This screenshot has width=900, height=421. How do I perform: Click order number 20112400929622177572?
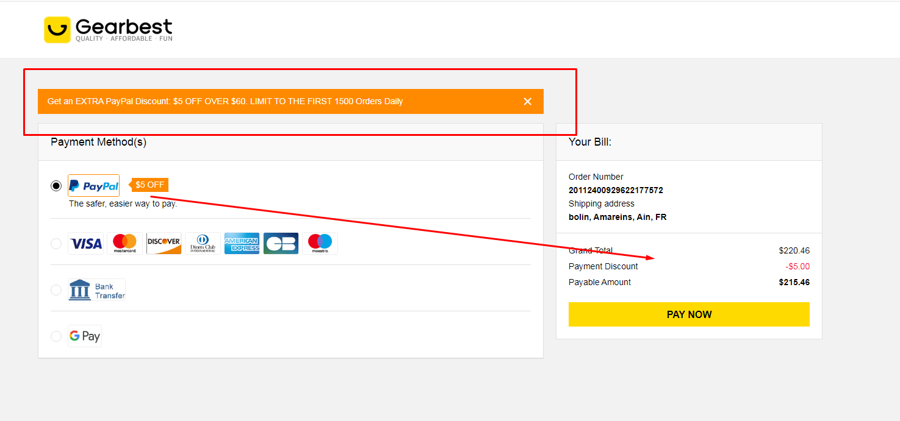pyautogui.click(x=616, y=190)
